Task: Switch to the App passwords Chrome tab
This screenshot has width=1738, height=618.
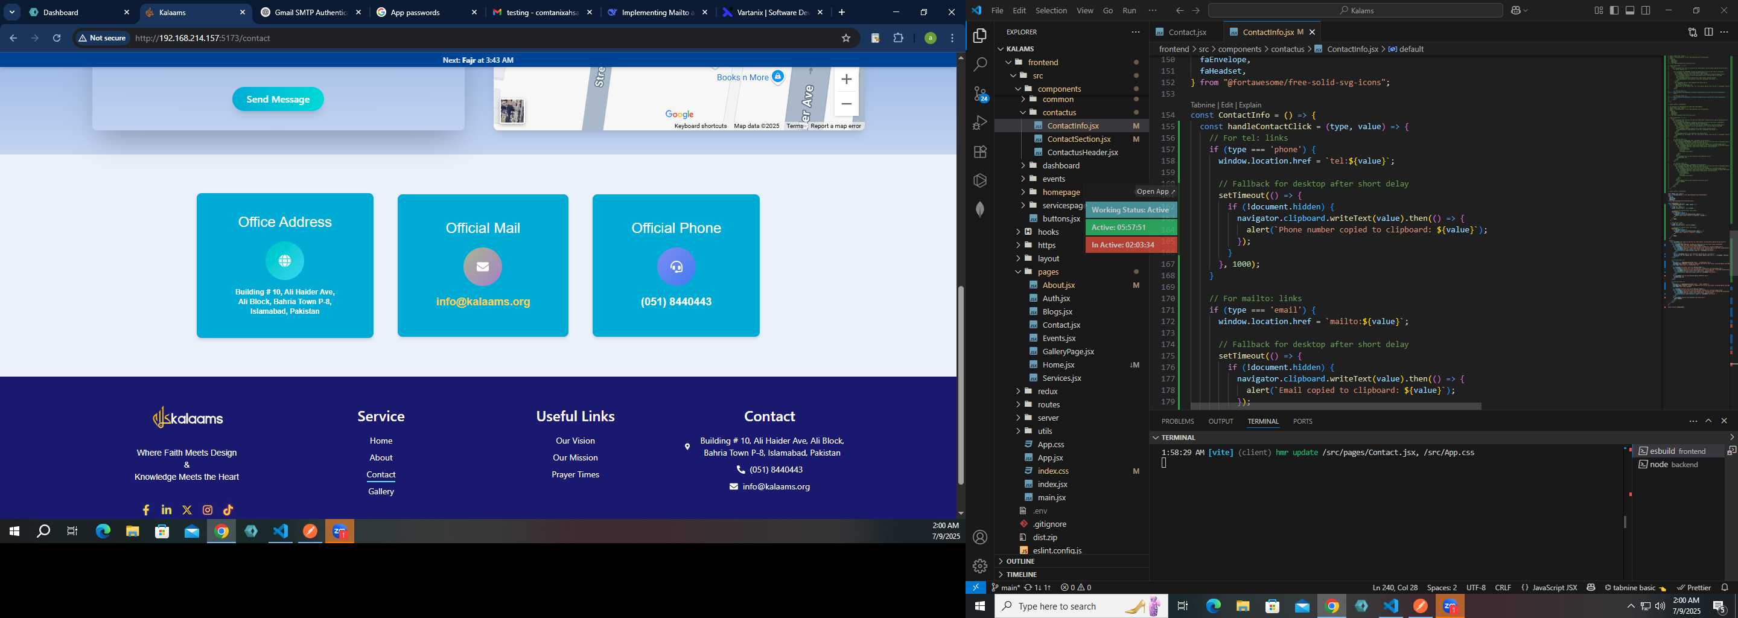Action: (x=427, y=12)
